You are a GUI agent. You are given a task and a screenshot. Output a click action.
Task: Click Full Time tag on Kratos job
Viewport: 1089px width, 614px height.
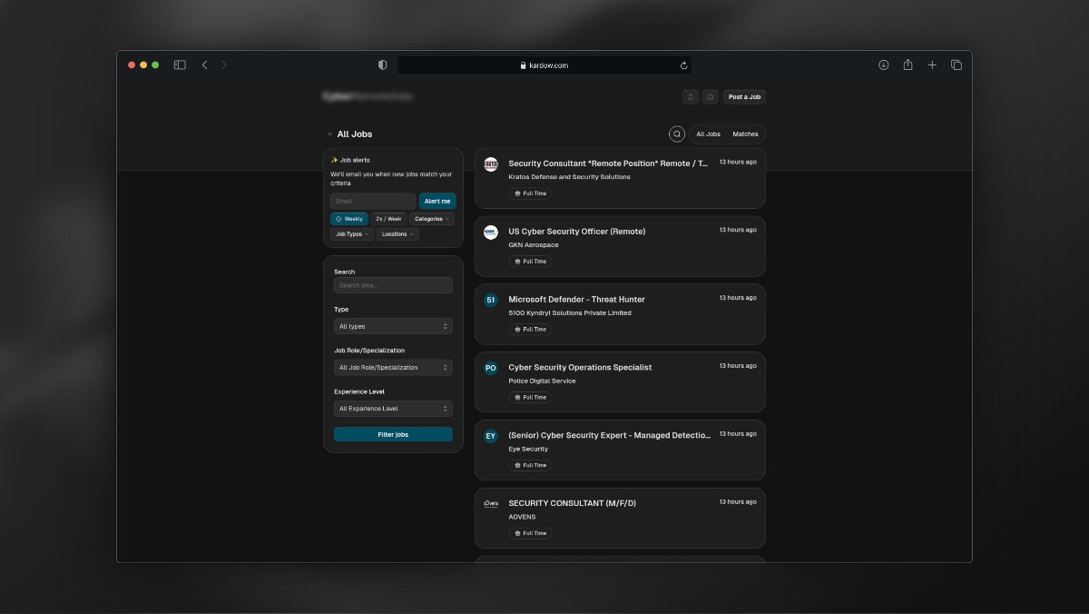[x=531, y=193]
